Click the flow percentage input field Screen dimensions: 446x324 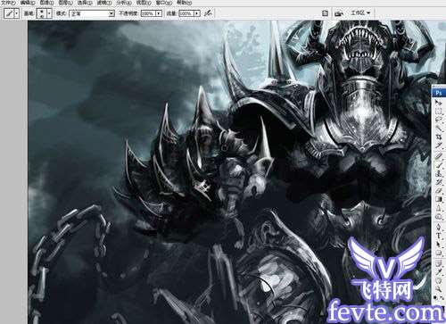(186, 13)
